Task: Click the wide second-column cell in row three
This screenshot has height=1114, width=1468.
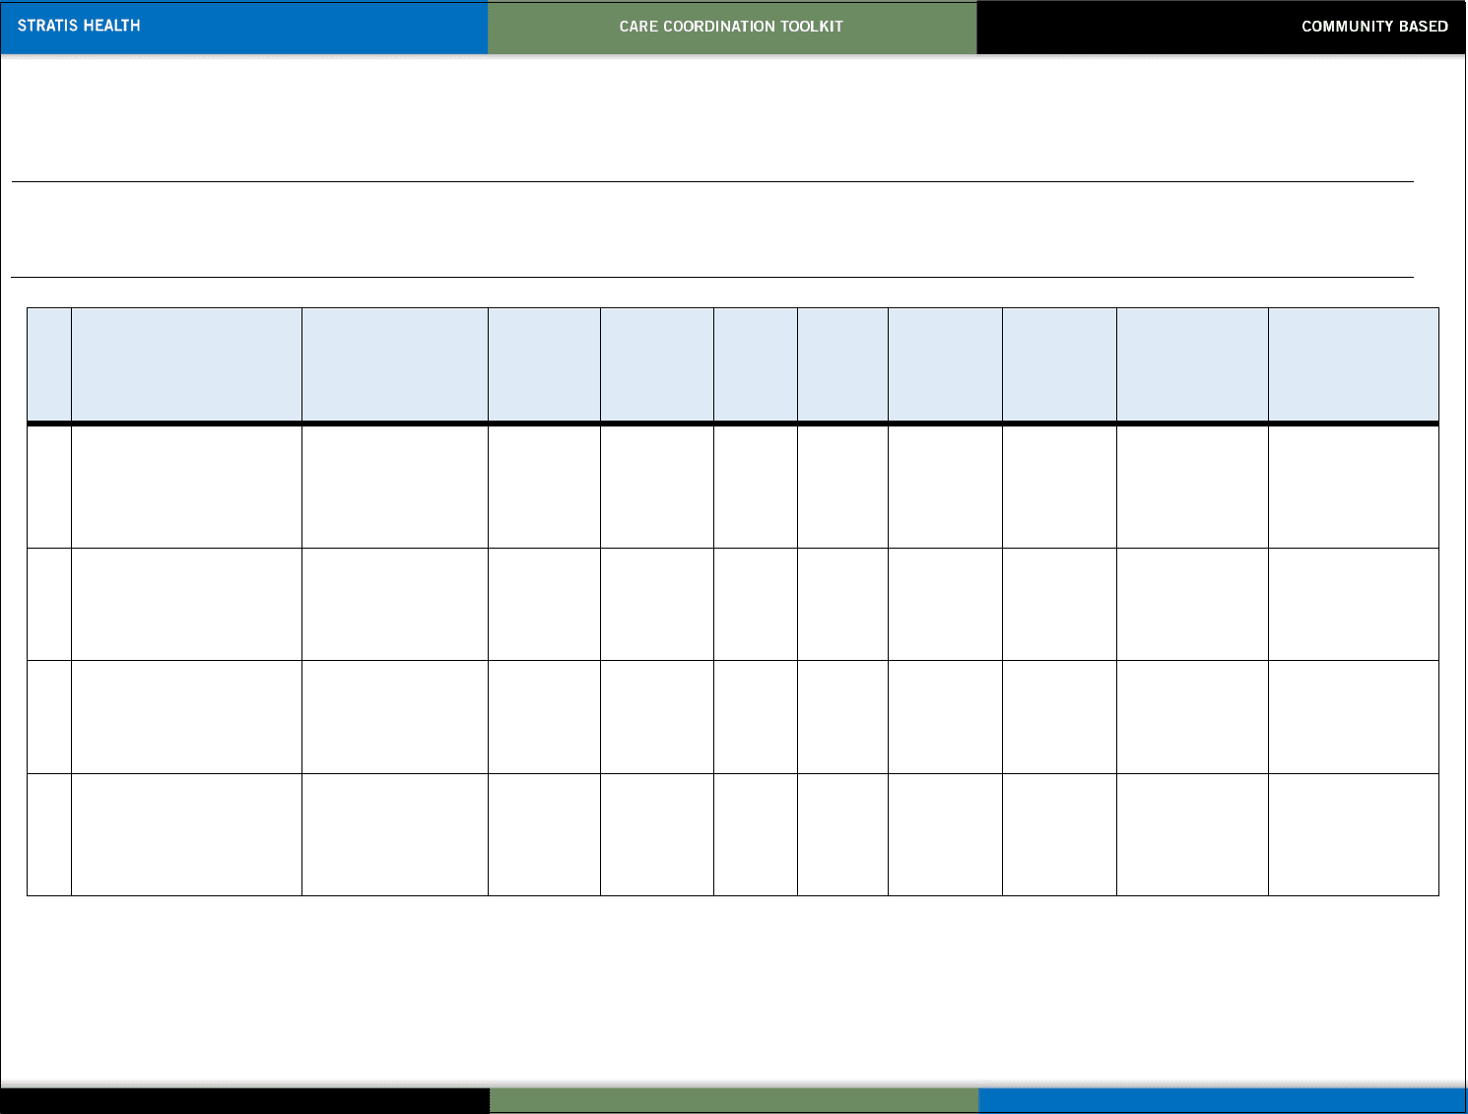Action: coord(185,714)
